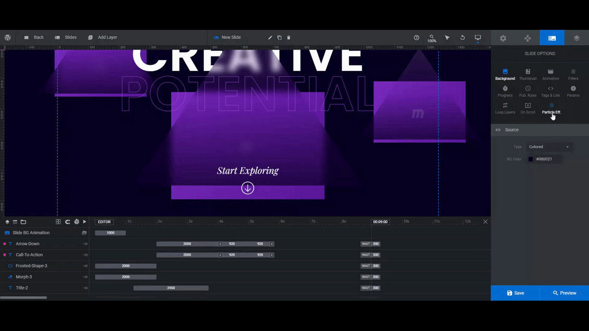Click the trash delete slide icon

tap(289, 38)
